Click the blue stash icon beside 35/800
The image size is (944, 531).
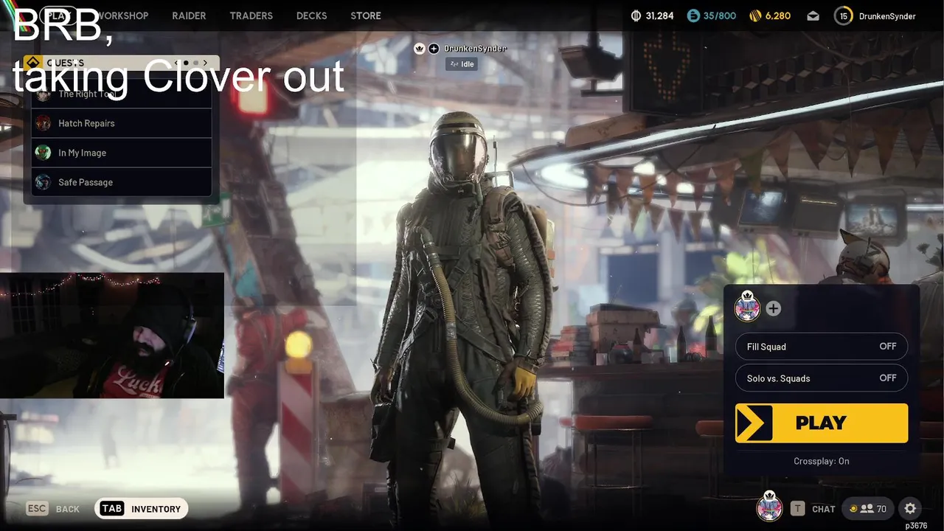693,15
